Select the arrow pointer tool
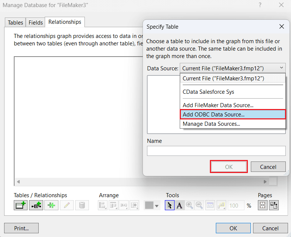291x237 pixels. 169,205
